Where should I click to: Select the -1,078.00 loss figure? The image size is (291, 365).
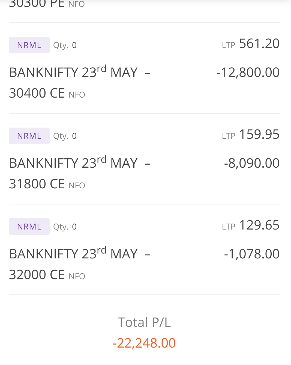252,254
